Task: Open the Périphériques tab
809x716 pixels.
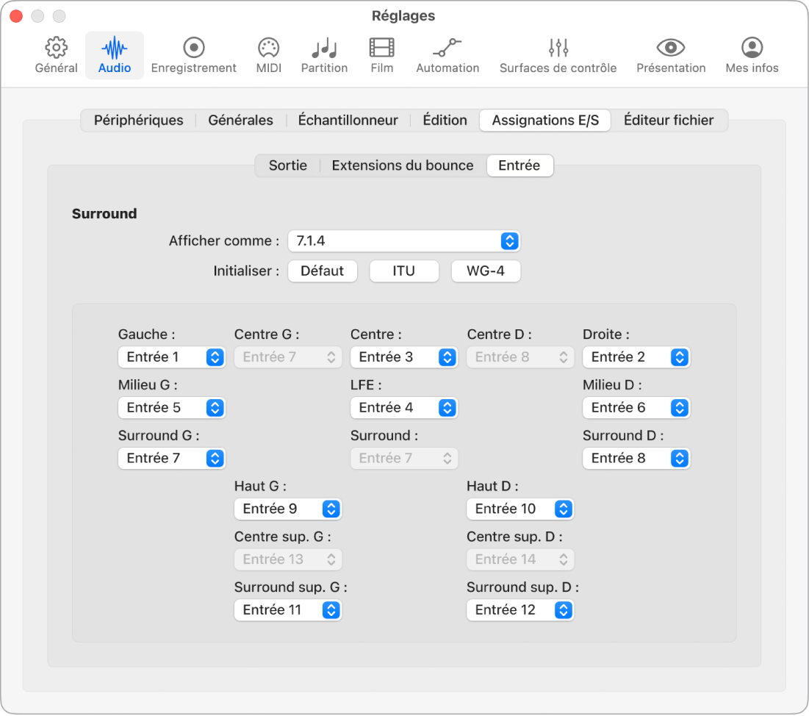Action: click(x=138, y=121)
